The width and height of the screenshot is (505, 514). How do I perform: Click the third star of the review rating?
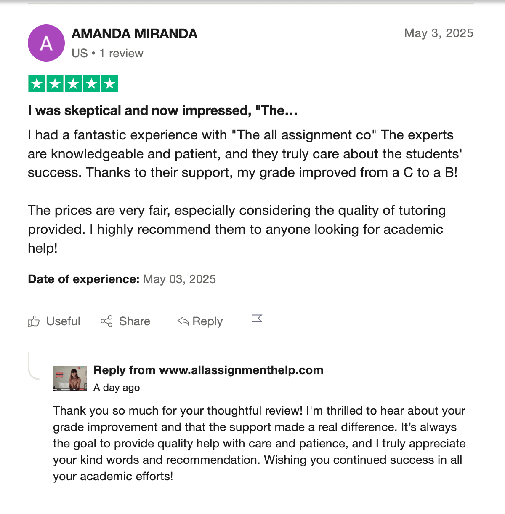tap(73, 83)
